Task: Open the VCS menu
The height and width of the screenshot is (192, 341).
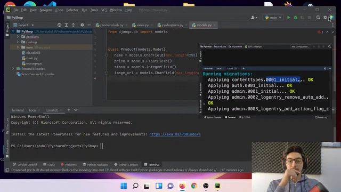Action: 104,10
